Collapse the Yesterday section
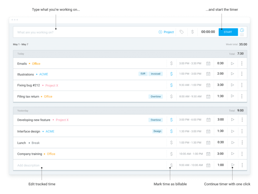The height and width of the screenshot is (194, 258). (23, 110)
